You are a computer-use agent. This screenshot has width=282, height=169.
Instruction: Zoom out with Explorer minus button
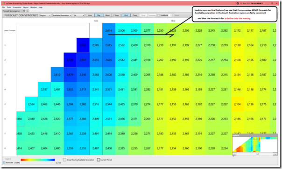pyautogui.click(x=234, y=154)
